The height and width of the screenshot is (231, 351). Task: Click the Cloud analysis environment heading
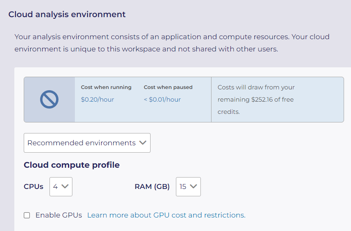67,14
